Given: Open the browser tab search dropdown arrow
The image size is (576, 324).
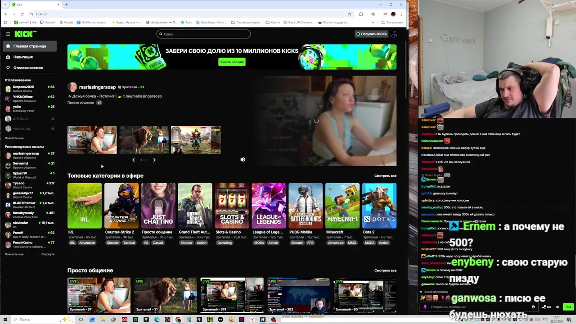Looking at the screenshot, I should 5,4.
